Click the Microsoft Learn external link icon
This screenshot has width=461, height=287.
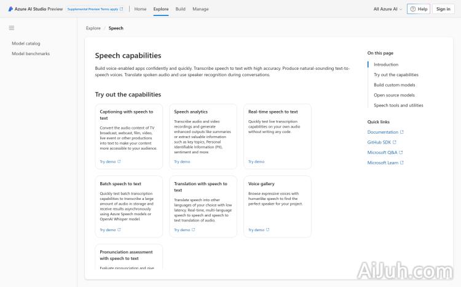[401, 163]
